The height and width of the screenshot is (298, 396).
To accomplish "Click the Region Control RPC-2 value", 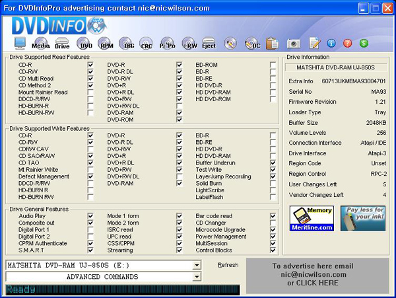I will pos(378,174).
